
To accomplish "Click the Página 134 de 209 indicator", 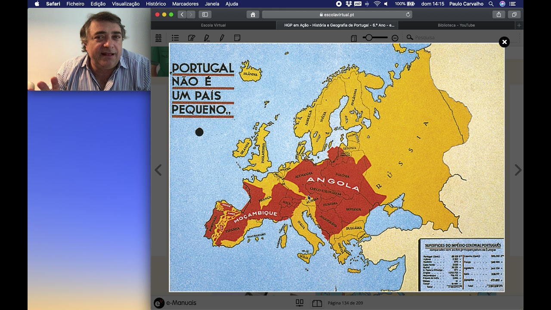I will click(x=345, y=303).
